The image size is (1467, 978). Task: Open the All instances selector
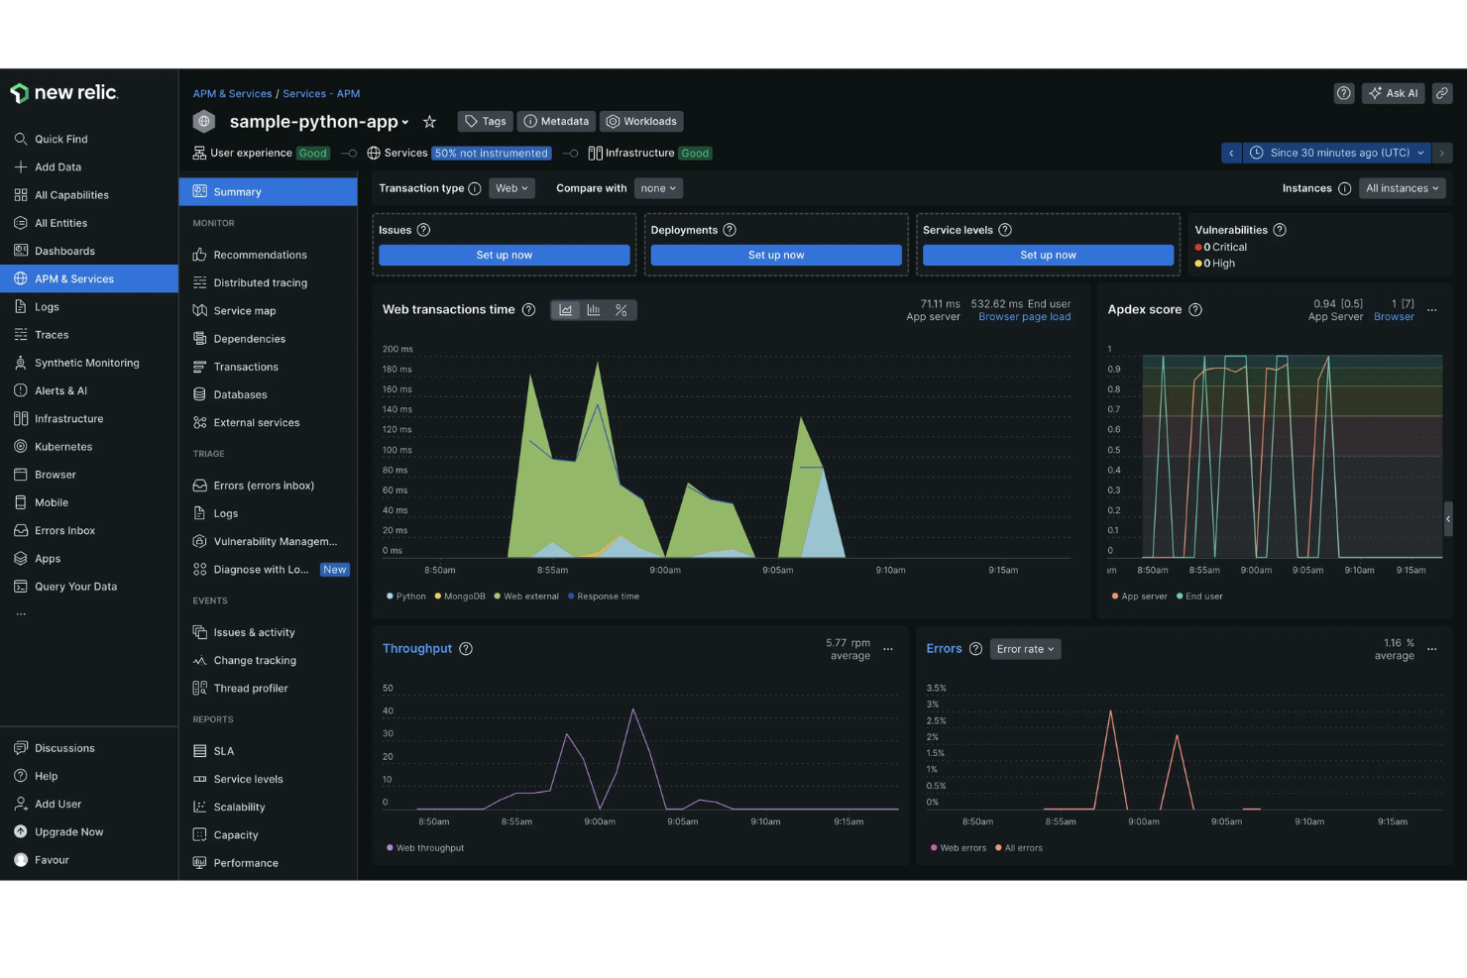1402,187
